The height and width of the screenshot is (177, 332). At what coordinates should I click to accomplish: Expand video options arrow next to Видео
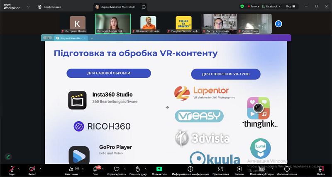point(40,169)
